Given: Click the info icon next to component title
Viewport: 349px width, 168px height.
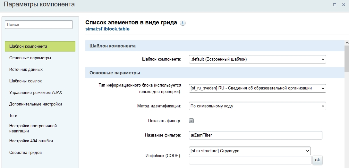Looking at the screenshot, I should coord(183,23).
